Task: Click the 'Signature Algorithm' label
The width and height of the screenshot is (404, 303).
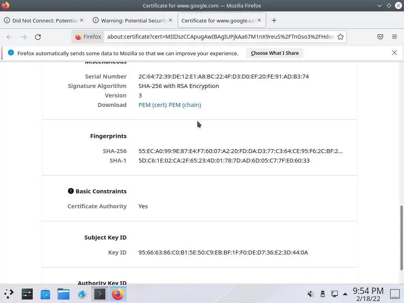Action: (x=97, y=86)
